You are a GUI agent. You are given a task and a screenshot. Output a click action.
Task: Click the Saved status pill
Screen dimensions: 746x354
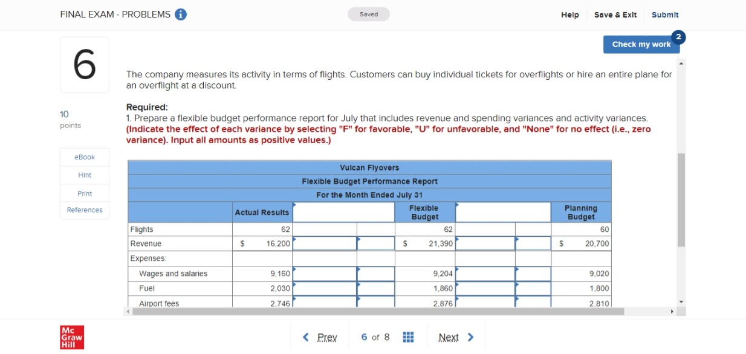coord(369,13)
